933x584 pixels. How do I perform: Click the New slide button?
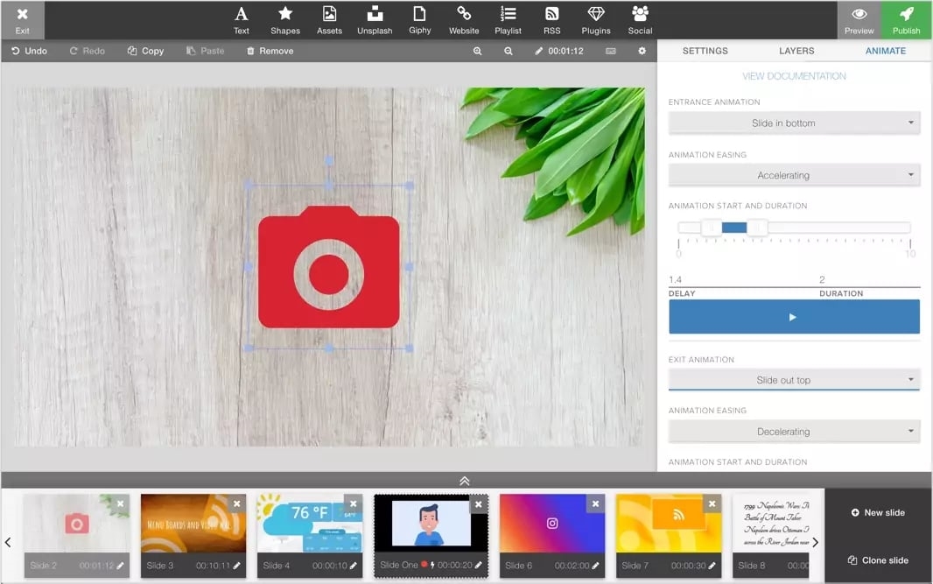pos(878,512)
